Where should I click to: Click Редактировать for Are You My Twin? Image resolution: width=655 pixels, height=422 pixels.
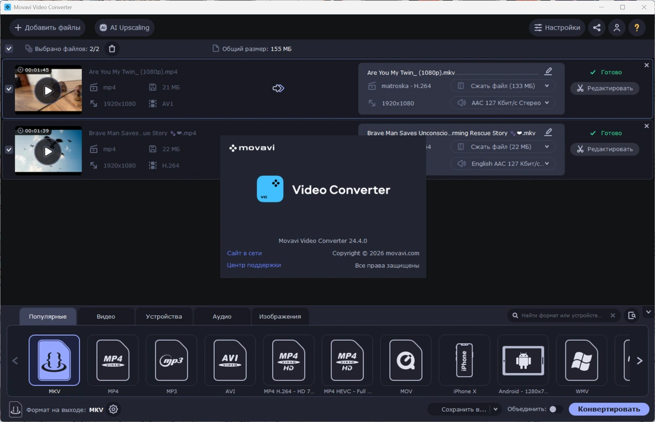(605, 88)
